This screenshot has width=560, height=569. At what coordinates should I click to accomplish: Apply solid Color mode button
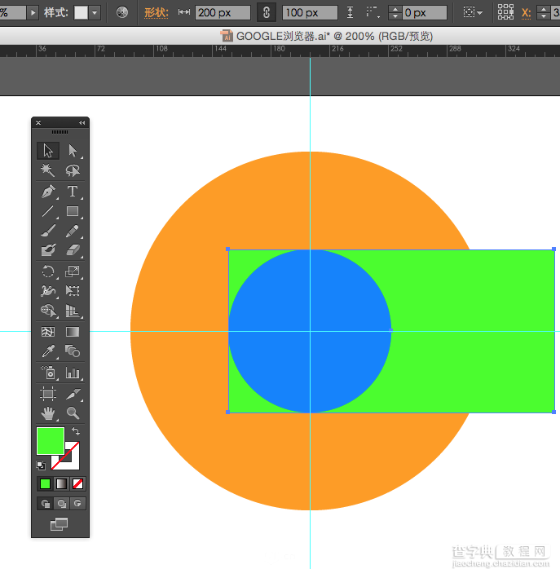(45, 483)
